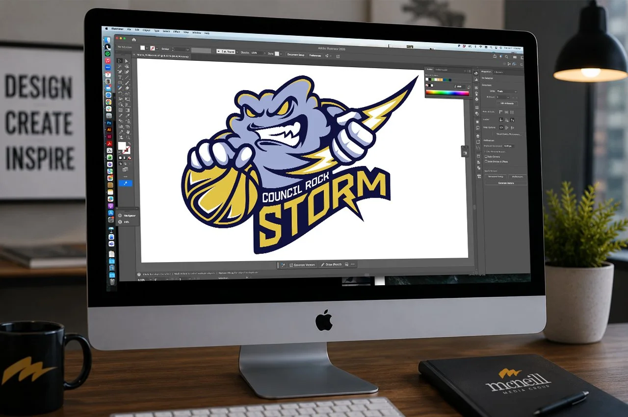628x417 pixels.
Task: Select the Magic Wand tool
Action: 120,66
